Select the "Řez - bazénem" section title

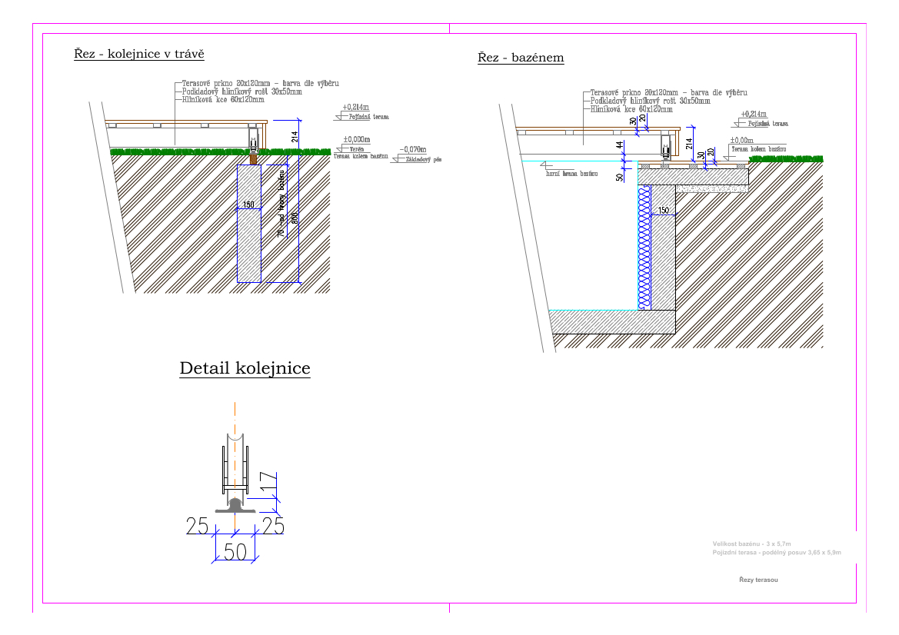click(521, 58)
